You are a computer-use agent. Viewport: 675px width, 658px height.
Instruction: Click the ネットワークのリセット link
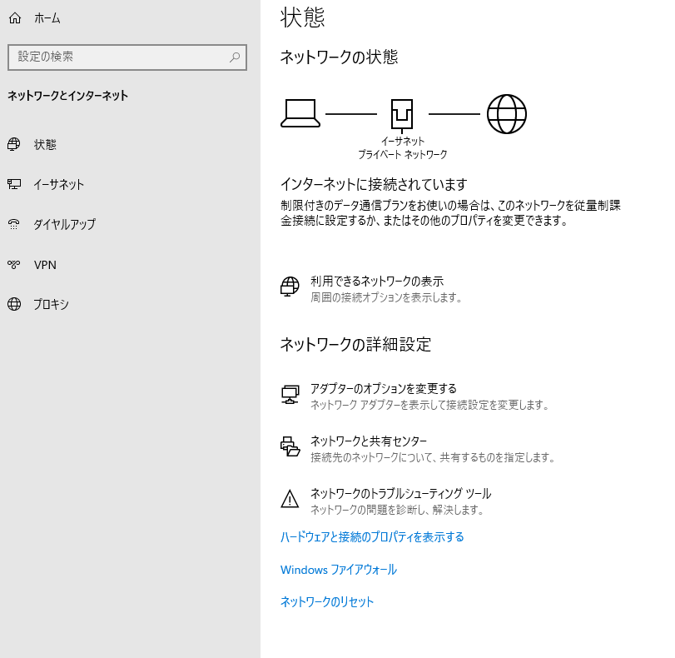pyautogui.click(x=327, y=601)
